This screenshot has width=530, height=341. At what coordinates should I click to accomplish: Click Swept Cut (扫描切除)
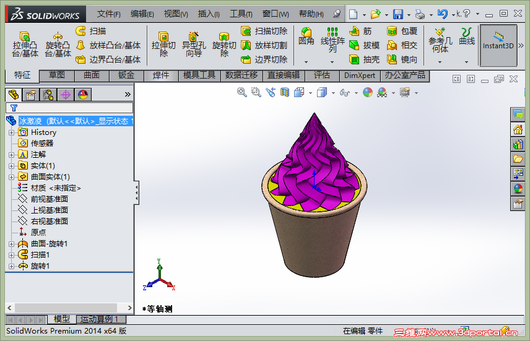point(264,31)
